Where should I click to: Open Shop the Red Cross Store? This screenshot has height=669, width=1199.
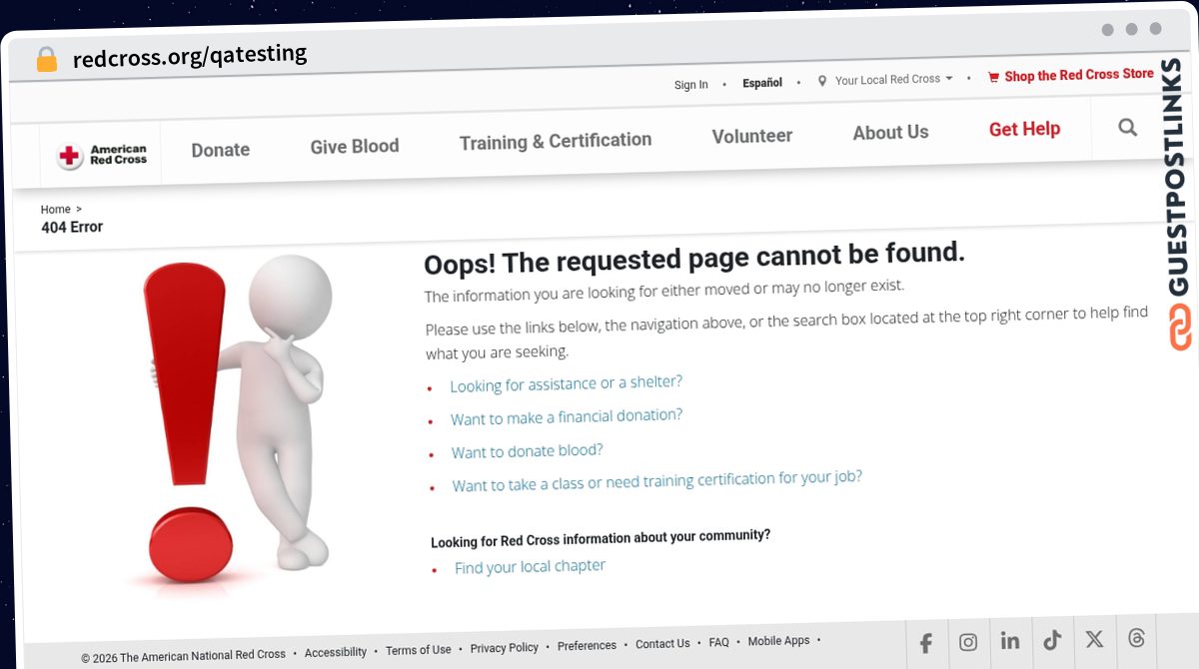[x=1079, y=75]
